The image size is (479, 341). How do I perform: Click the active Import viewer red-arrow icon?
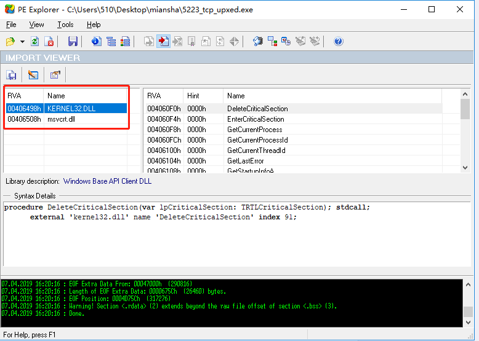(163, 41)
